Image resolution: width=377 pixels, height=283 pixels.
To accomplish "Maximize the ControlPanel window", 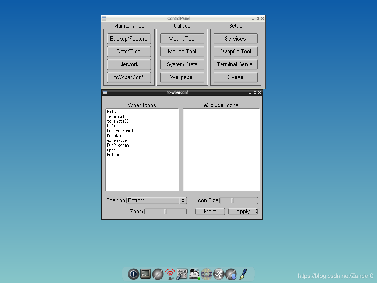I will point(258,18).
